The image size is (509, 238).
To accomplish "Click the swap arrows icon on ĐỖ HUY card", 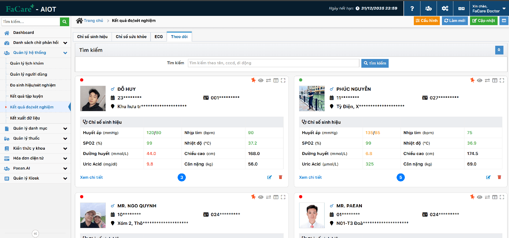I will pyautogui.click(x=269, y=80).
